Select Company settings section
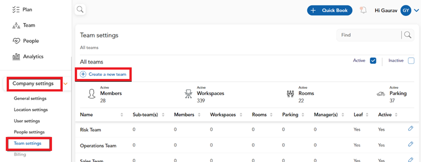The width and height of the screenshot is (421, 162). point(33,83)
